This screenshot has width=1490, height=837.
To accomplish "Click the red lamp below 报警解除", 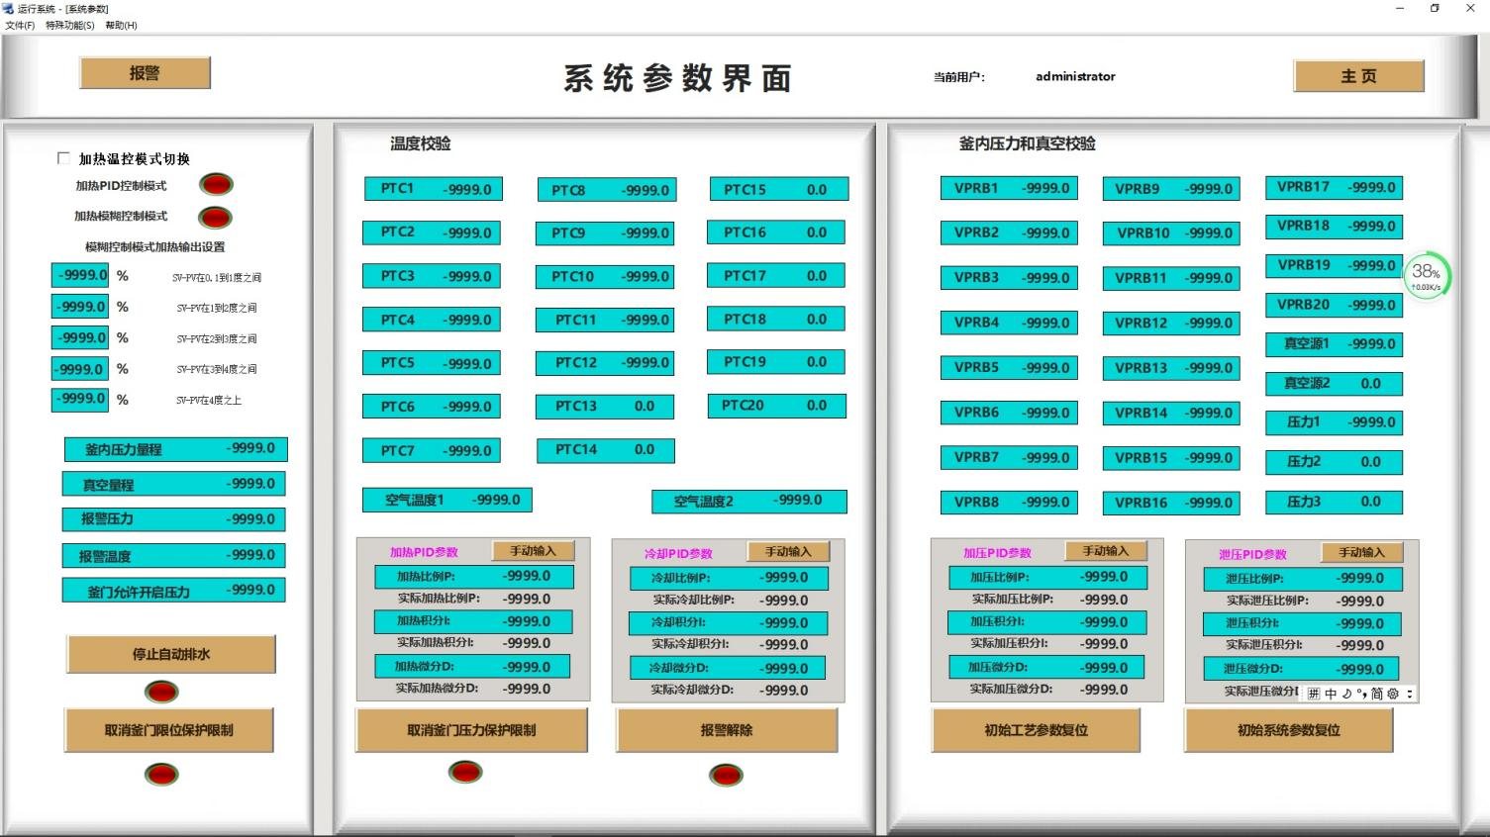I will 726,775.
